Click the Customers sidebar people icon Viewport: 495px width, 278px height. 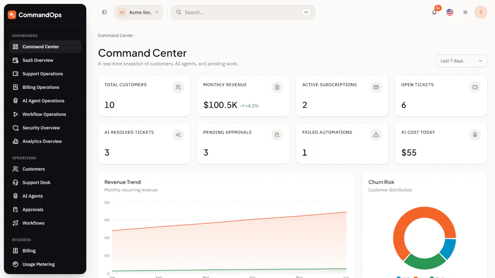pyautogui.click(x=15, y=169)
